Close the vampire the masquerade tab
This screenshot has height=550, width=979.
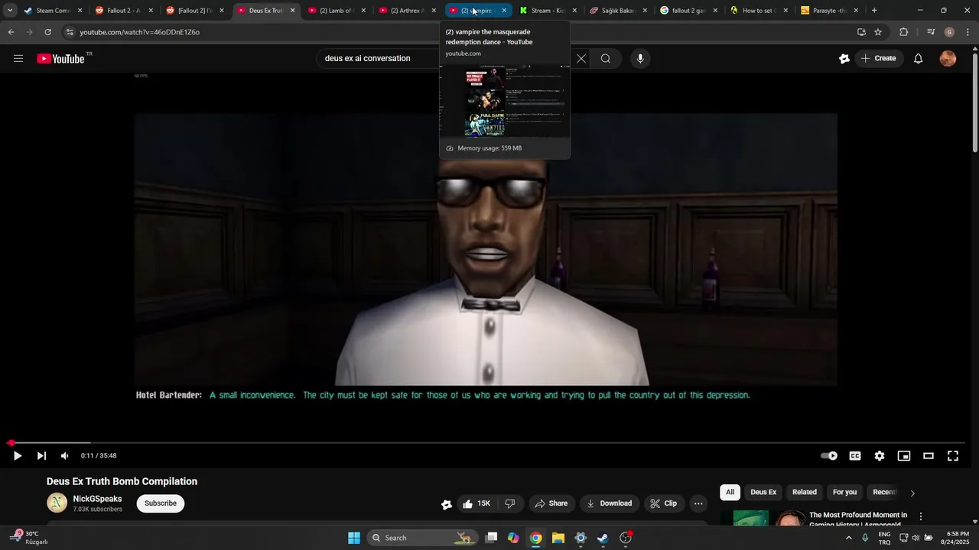point(504,11)
